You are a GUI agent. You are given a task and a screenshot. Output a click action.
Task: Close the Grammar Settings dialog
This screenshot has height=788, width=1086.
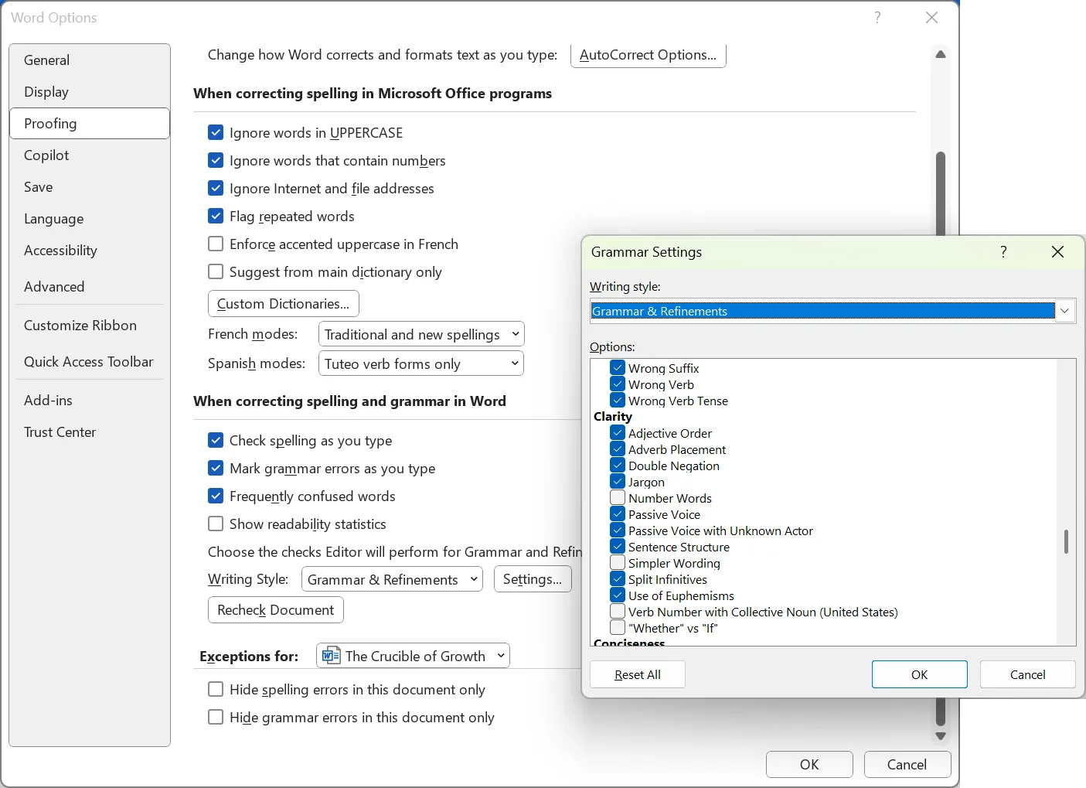(x=1057, y=252)
